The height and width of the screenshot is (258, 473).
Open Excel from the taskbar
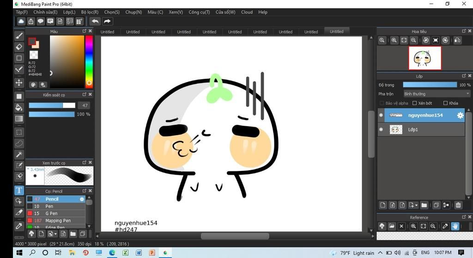pos(126,252)
